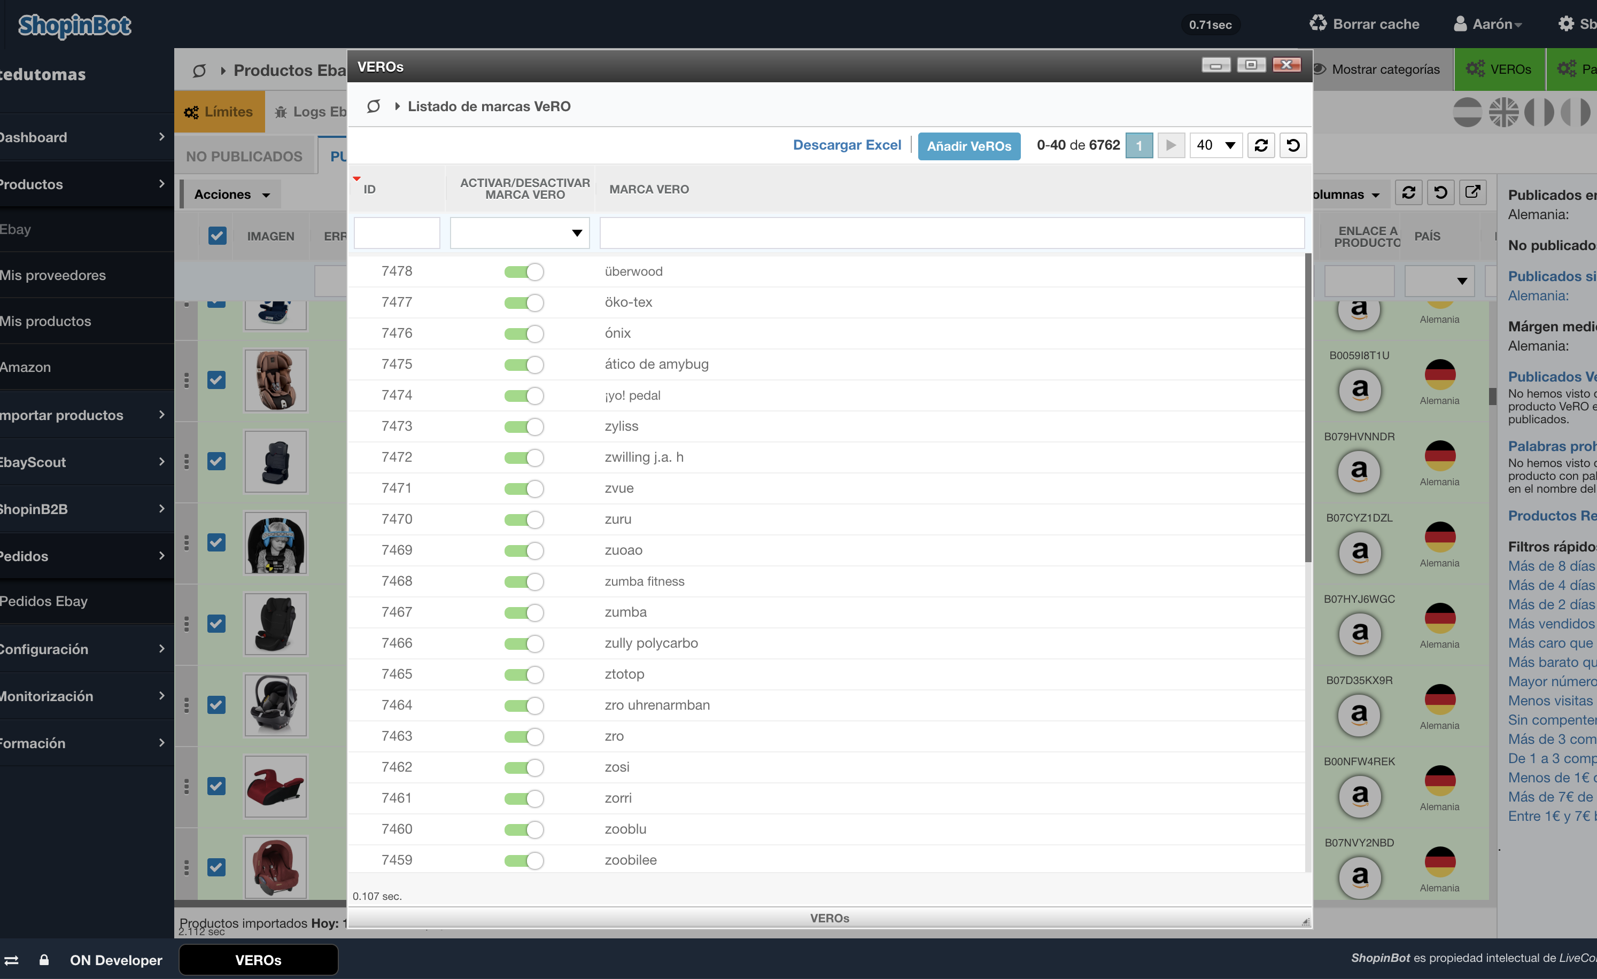Click the lock icon in bottom bar
The image size is (1597, 979).
(x=44, y=960)
